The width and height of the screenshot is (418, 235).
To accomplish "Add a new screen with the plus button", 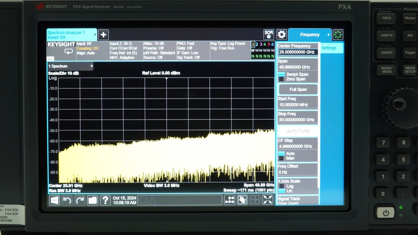I will click(x=103, y=35).
